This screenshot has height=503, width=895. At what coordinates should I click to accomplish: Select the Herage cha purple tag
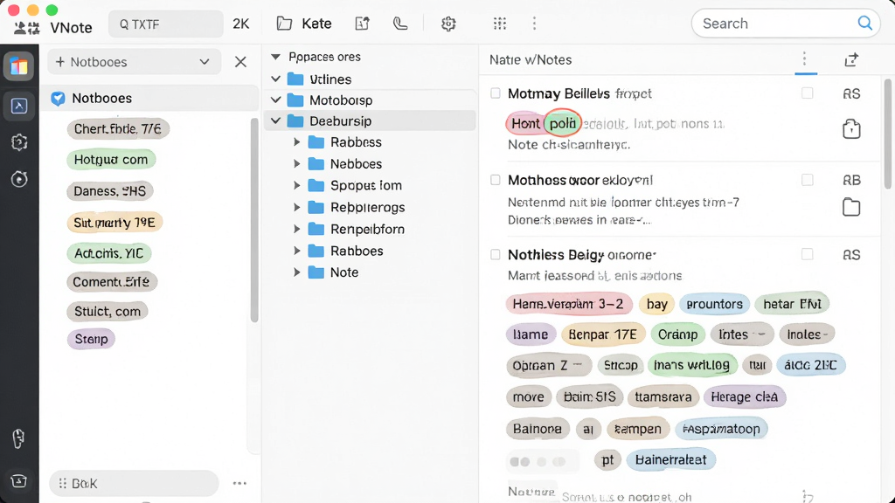[745, 397]
